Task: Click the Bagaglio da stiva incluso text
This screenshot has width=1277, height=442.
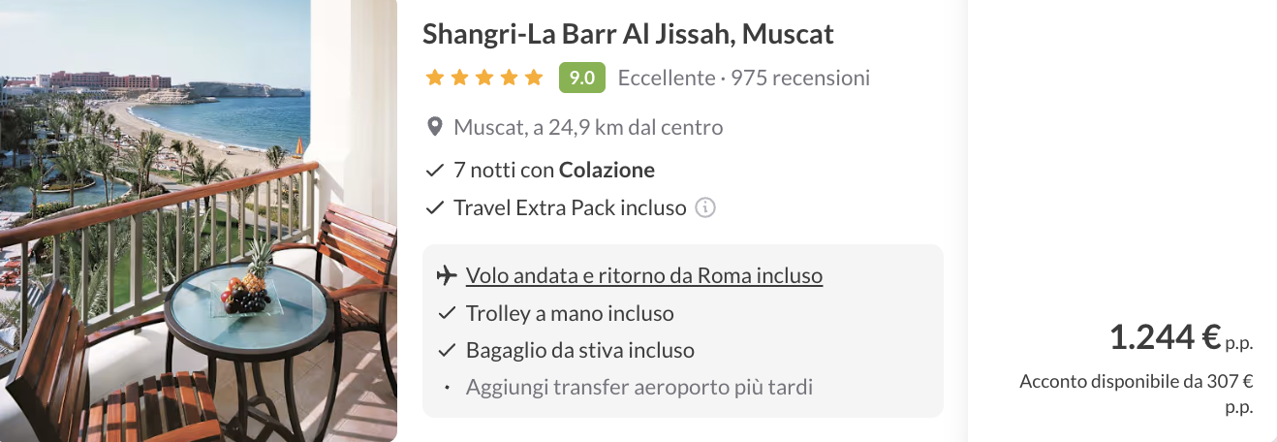Action: tap(579, 350)
